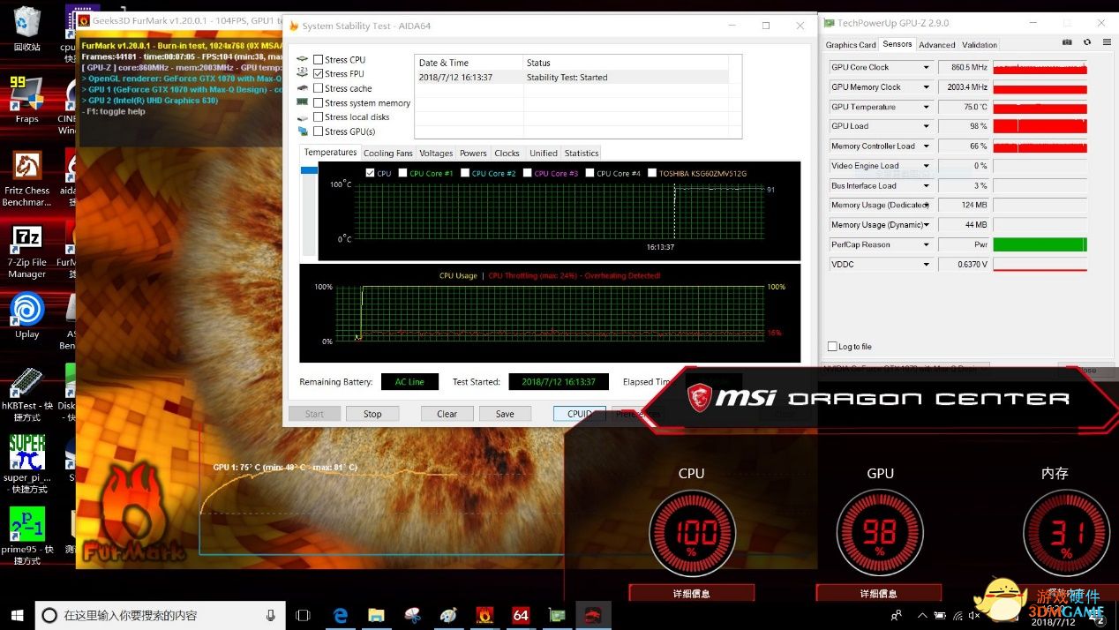The height and width of the screenshot is (630, 1119).
Task: Open the Windows Start menu
Action: [x=17, y=615]
